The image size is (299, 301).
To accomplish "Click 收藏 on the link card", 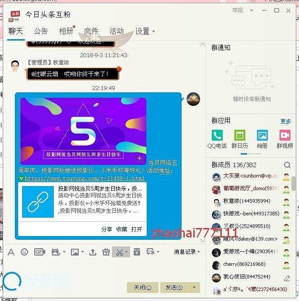I will (x=121, y=229).
